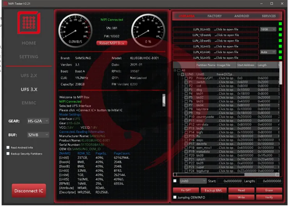Enable the Backup Security Partitions checkbox
This screenshot has height=207, width=289.
pos(8,153)
